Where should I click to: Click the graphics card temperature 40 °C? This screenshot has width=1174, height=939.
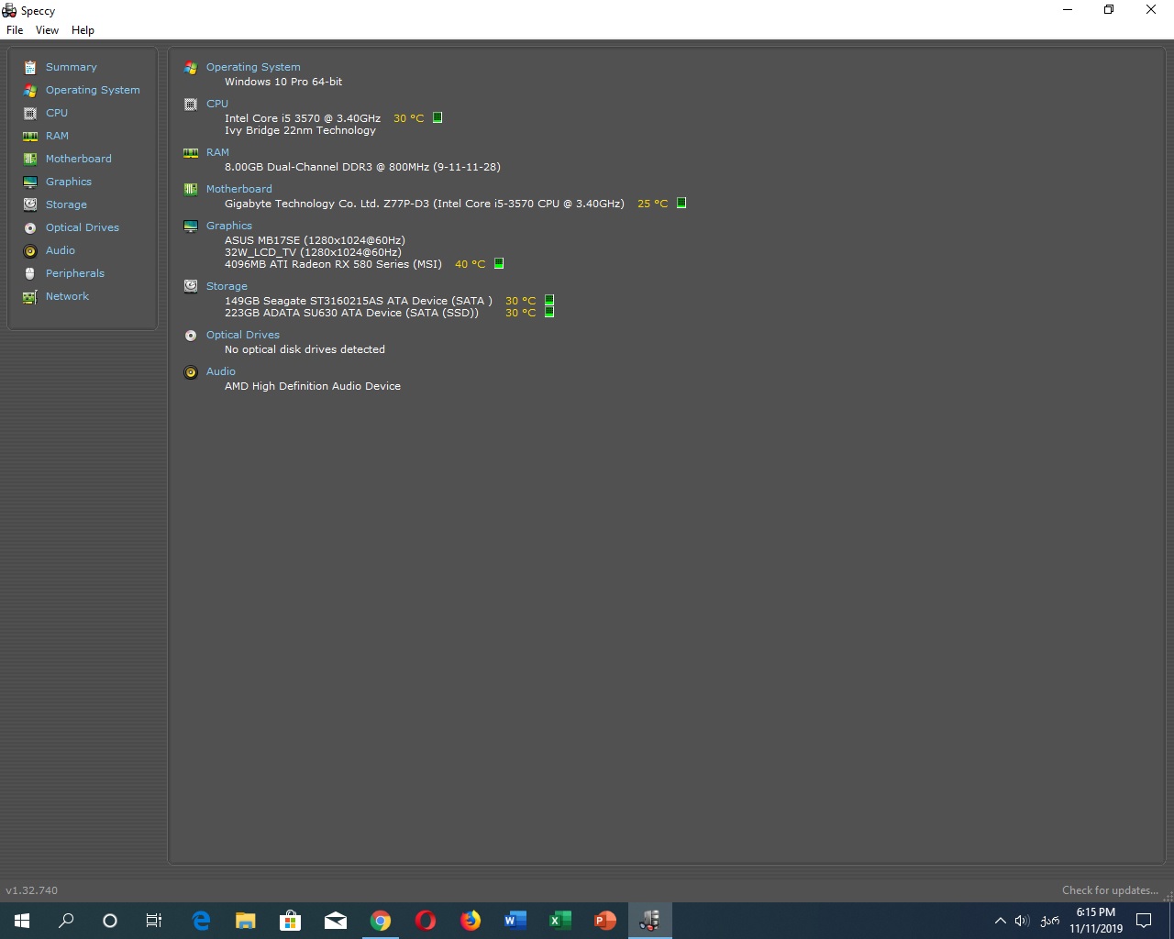tap(471, 264)
